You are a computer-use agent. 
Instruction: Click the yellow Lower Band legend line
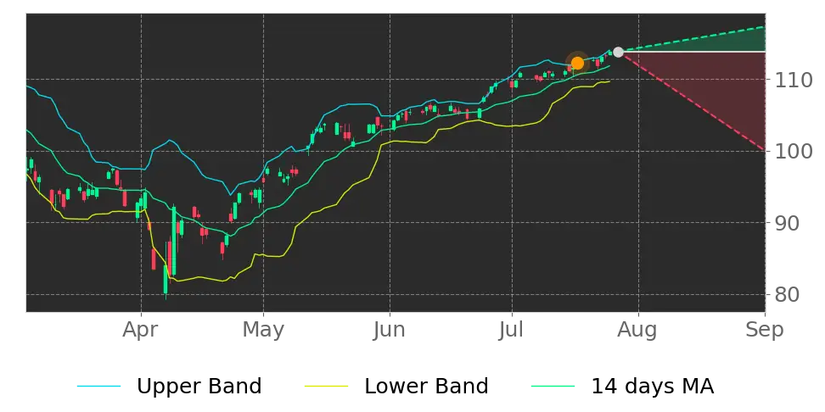(x=326, y=387)
